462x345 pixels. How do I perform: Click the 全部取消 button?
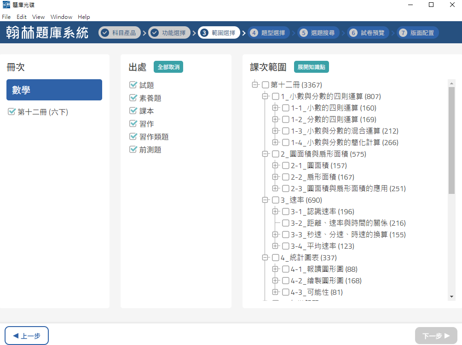[x=168, y=67]
